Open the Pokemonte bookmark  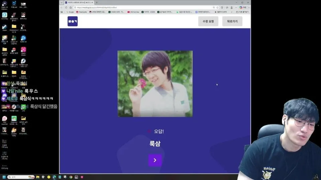(x=82, y=12)
